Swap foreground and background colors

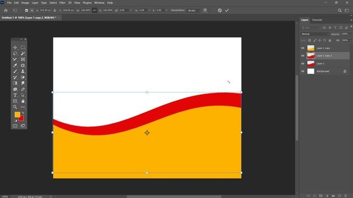(x=23, y=113)
